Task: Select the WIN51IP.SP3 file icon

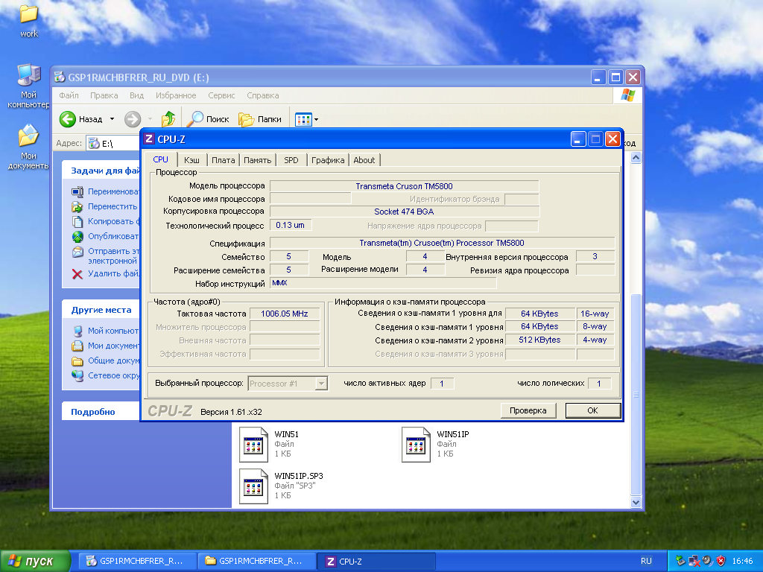Action: pyautogui.click(x=253, y=486)
